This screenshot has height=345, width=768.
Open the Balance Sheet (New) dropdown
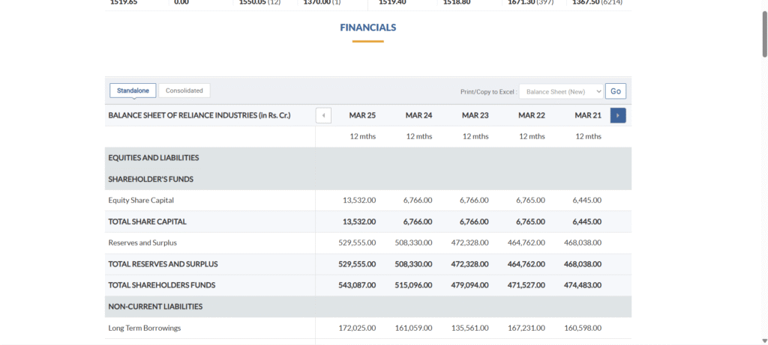click(x=561, y=91)
